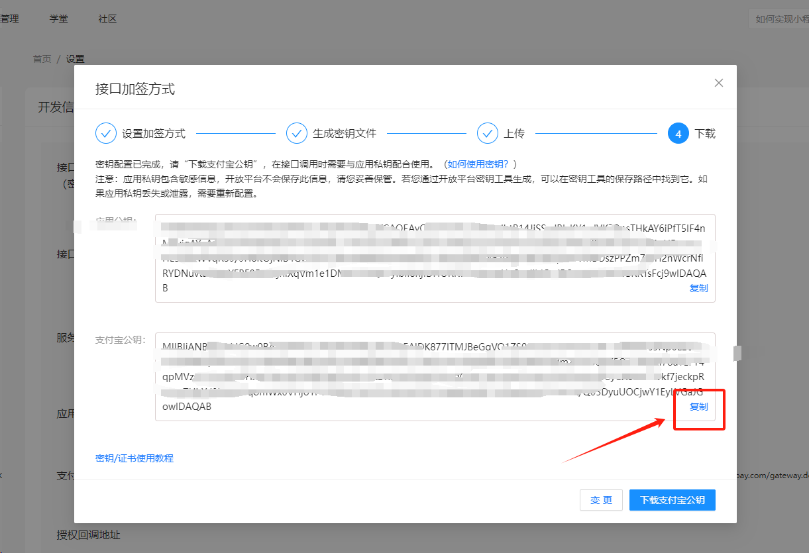This screenshot has width=809, height=553.
Task: Open the 社区 menu item
Action: 107,19
